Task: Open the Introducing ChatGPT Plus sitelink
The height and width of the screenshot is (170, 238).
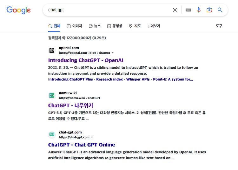Action: 70,79
